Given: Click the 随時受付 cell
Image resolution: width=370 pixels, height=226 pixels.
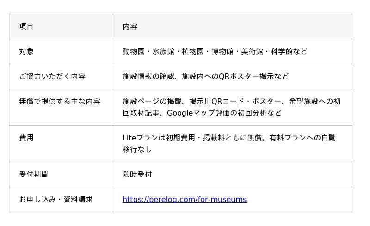Looking at the screenshot, I should point(233,174).
